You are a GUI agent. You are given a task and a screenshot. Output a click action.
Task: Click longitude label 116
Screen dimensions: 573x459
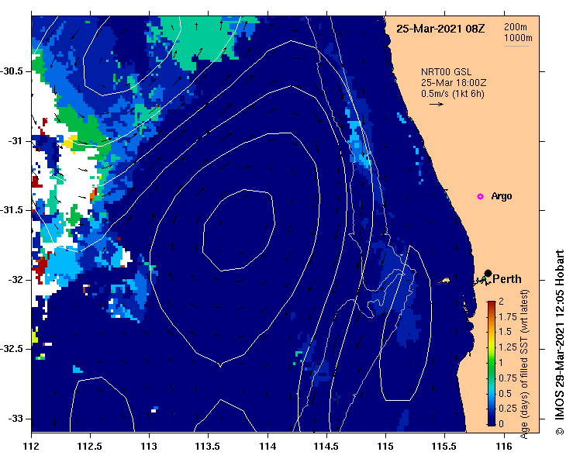504,447
